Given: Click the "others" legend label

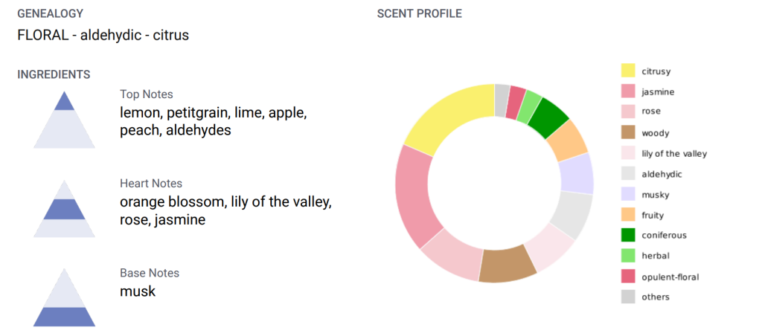Looking at the screenshot, I should [x=656, y=297].
